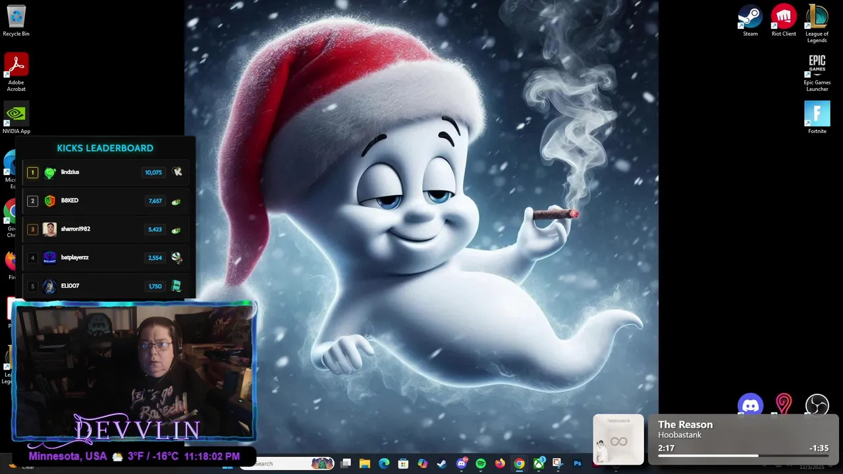Click the "DEVVLIN" name banner
843x474 pixels.
coord(136,430)
